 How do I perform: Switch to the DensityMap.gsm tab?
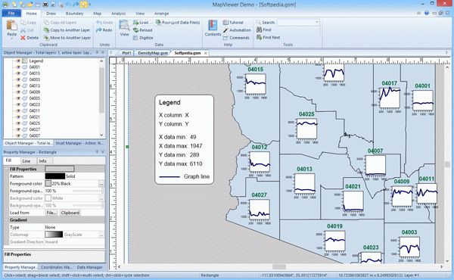click(153, 53)
